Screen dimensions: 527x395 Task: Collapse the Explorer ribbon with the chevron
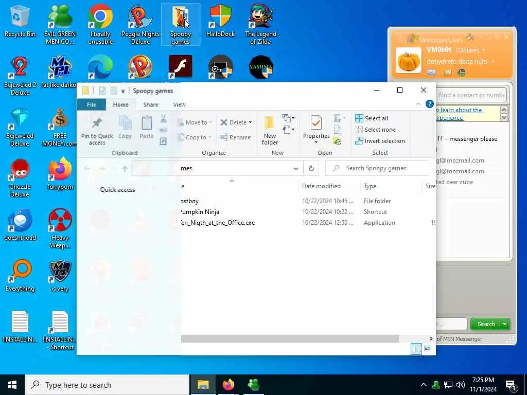pyautogui.click(x=418, y=104)
